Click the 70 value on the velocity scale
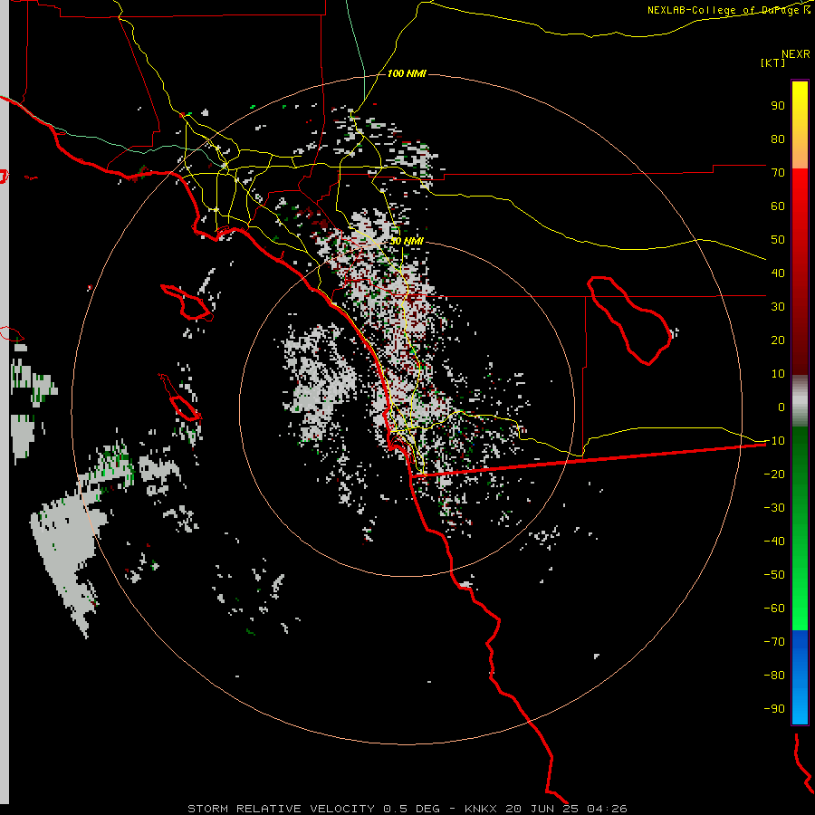The height and width of the screenshot is (815, 815). coord(778,173)
